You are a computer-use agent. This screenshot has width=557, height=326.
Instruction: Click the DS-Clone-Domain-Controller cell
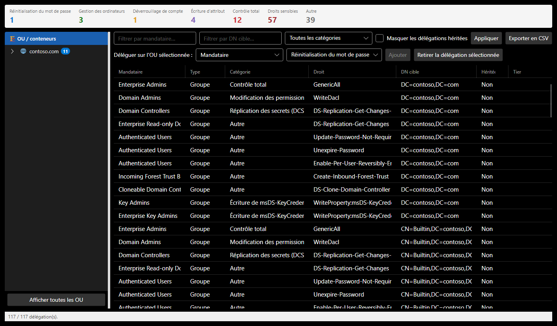(352, 190)
